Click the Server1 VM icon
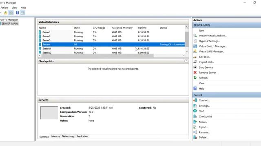Image resolution: width=261 pixels, height=146 pixels. (40, 32)
